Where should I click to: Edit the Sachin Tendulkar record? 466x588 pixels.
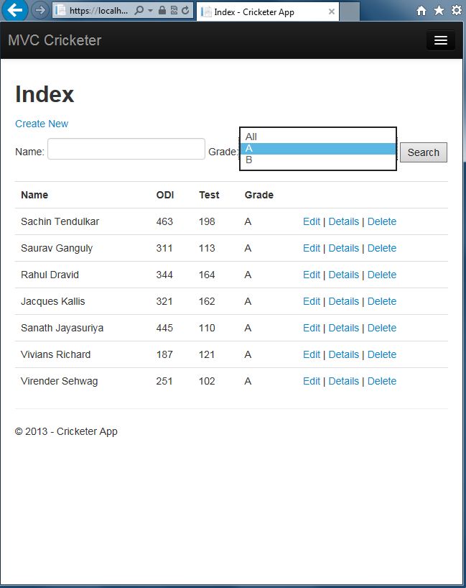pyautogui.click(x=312, y=221)
